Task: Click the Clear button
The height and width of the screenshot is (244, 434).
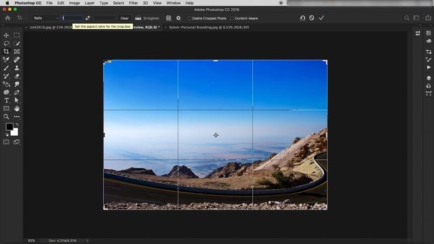Action: (x=125, y=18)
